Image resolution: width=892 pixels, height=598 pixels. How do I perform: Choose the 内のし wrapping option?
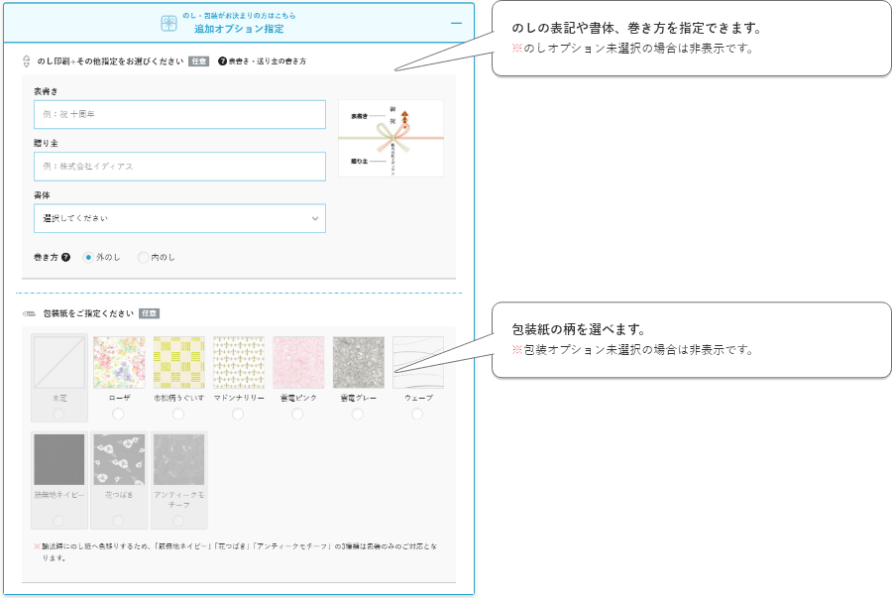click(x=144, y=258)
